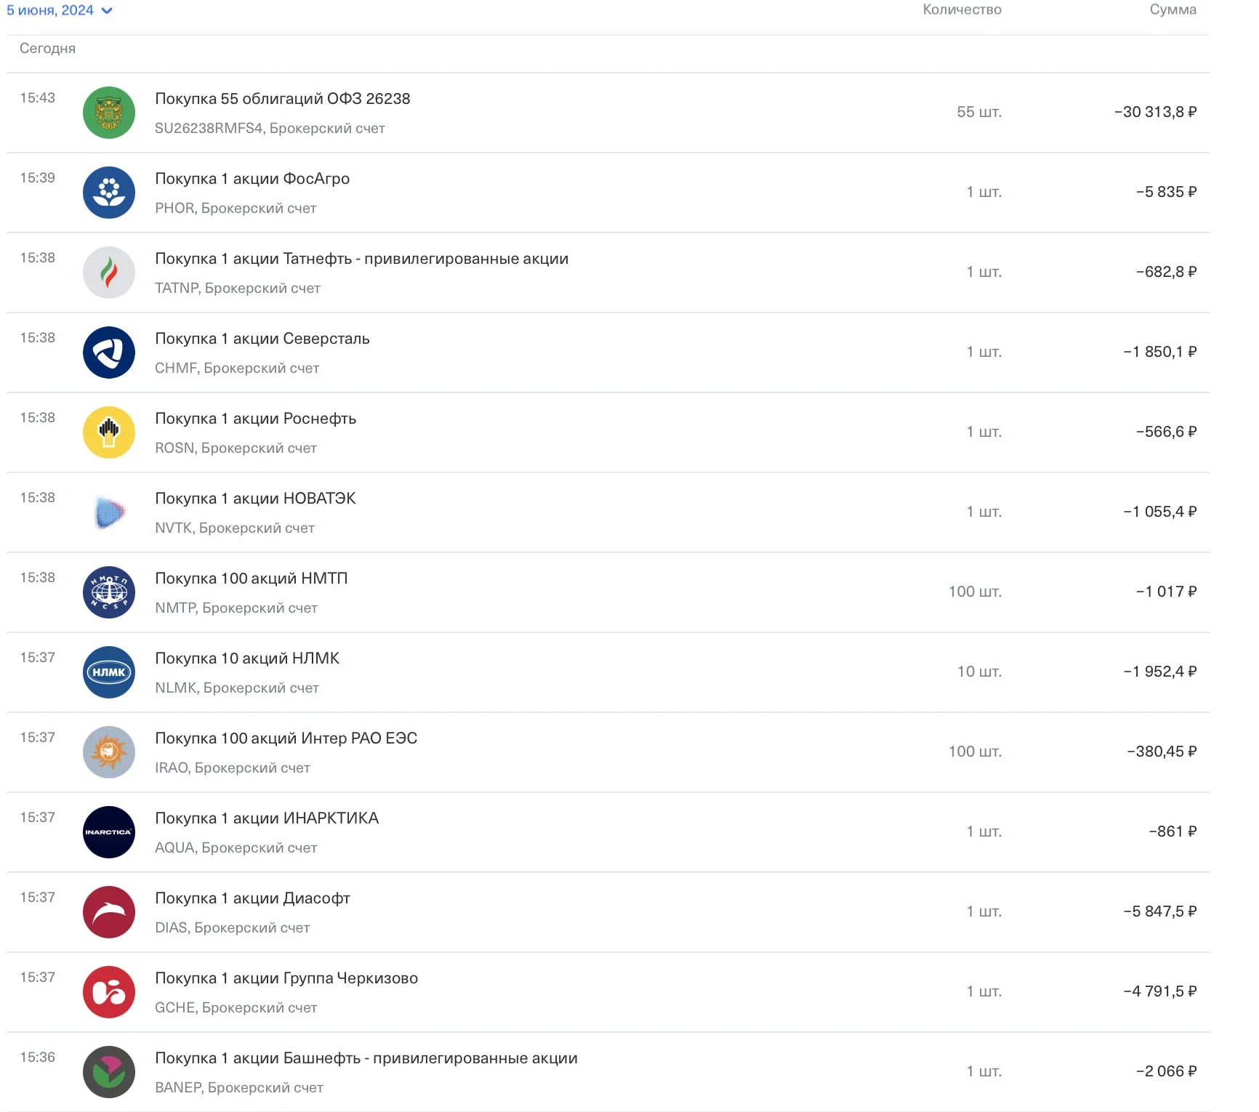Open the date picker showing 5 июня, 2024
Viewport: 1259px width, 1112px height.
coord(60,10)
